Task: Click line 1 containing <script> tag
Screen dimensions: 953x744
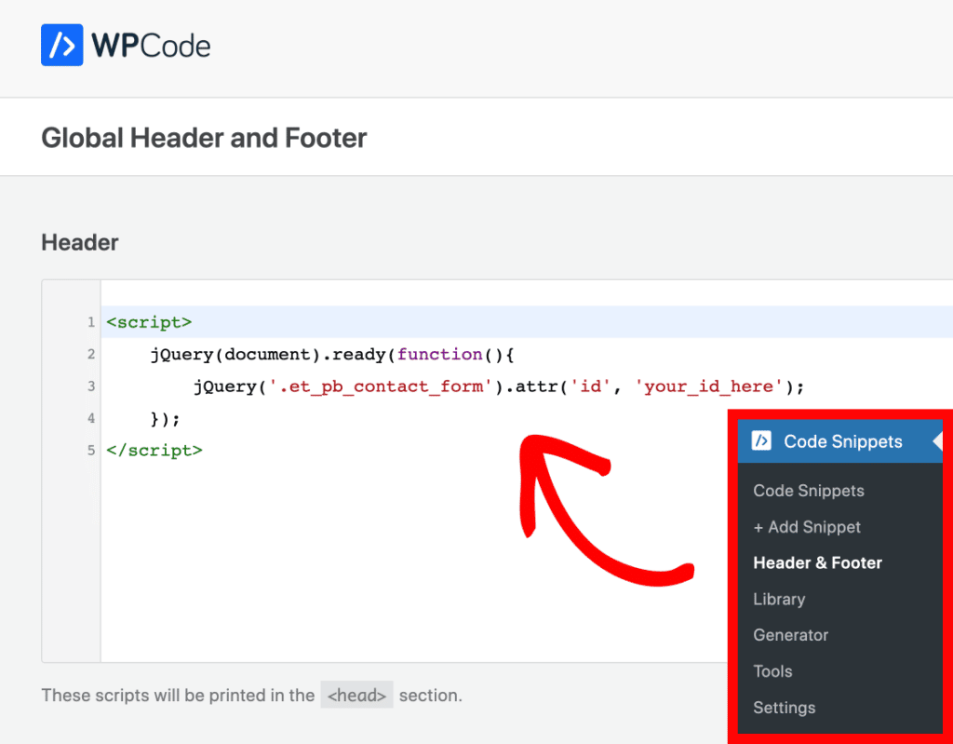Action: (527, 322)
